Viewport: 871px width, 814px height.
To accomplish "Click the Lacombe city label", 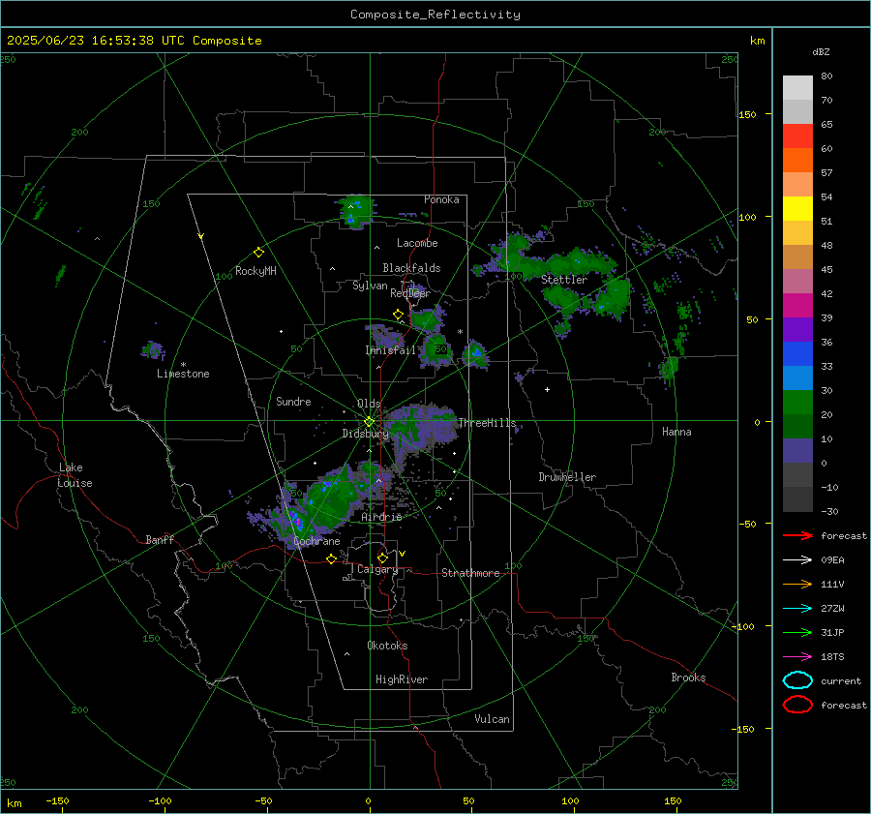I will coord(417,243).
